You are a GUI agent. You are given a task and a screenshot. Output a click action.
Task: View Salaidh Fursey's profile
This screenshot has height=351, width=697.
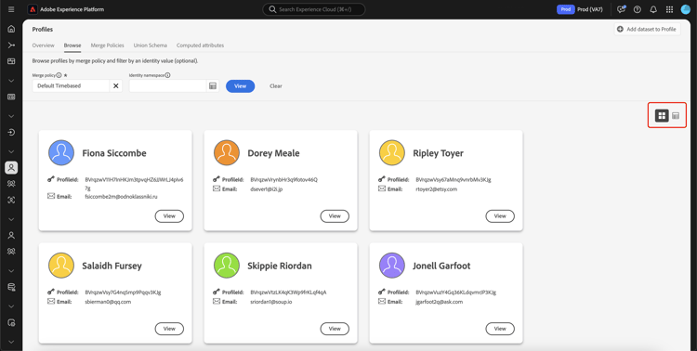click(169, 329)
